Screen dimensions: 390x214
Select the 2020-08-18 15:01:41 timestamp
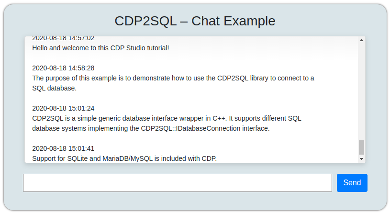[63, 148]
